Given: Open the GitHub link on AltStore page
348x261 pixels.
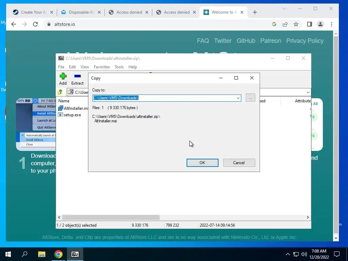Looking at the screenshot, I should [x=246, y=41].
